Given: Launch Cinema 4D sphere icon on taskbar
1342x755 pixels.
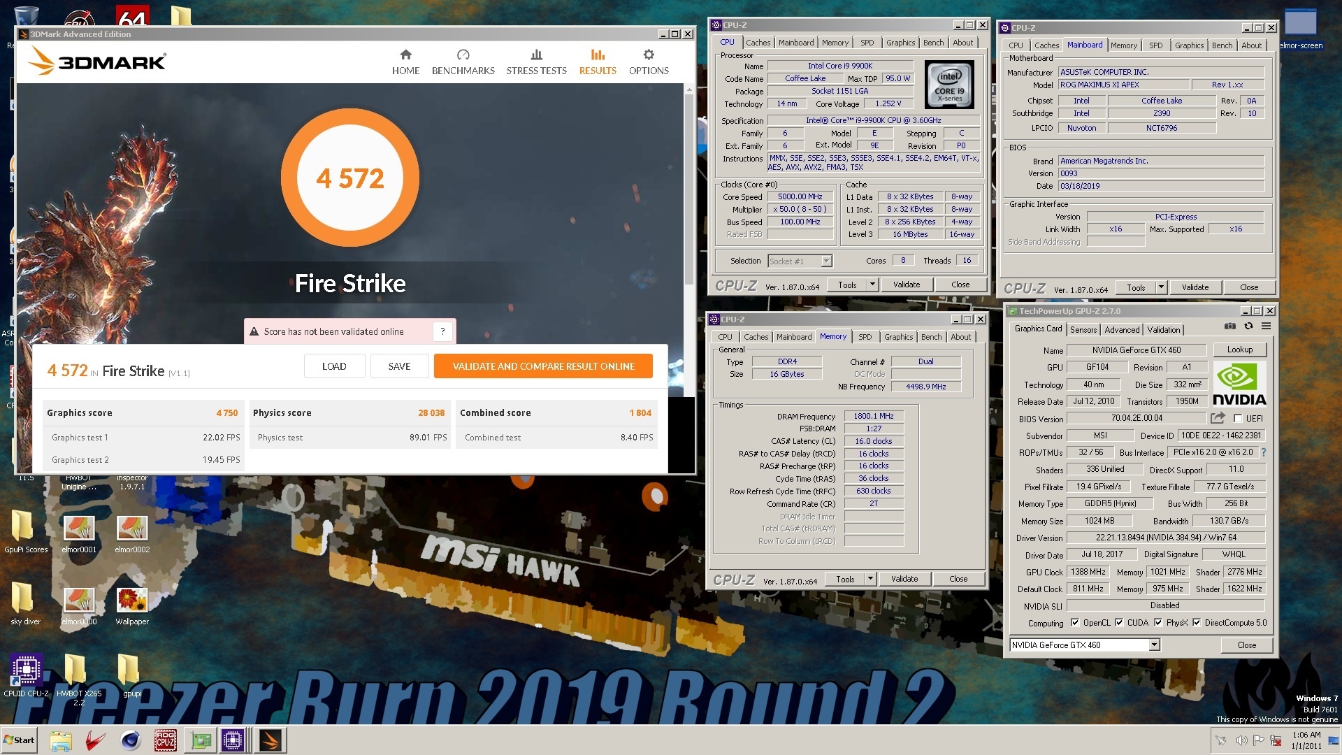Looking at the screenshot, I should [131, 740].
